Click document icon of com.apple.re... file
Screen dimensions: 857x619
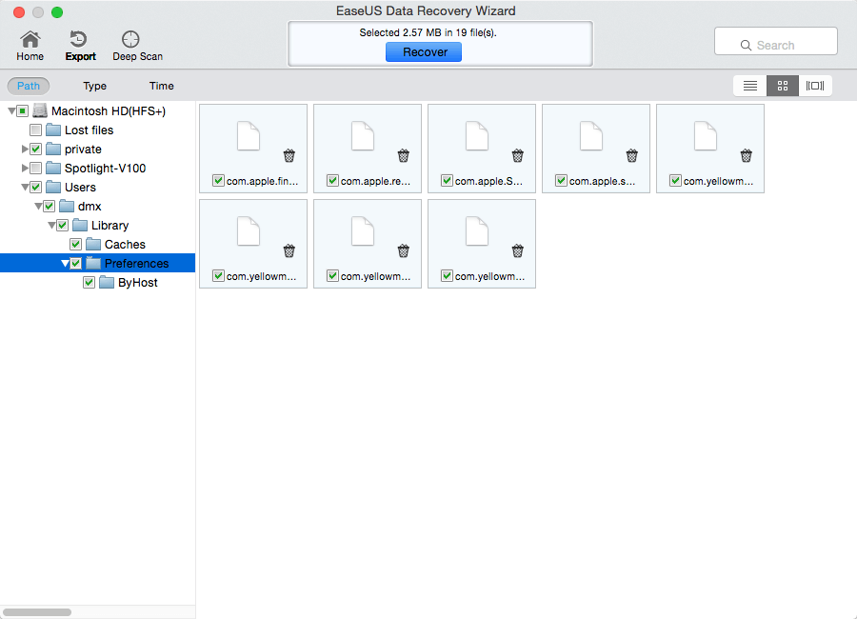363,135
